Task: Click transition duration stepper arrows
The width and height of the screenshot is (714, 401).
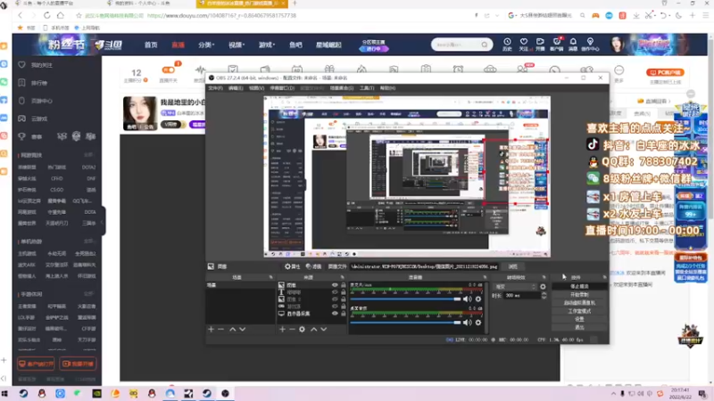Action: tap(544, 296)
